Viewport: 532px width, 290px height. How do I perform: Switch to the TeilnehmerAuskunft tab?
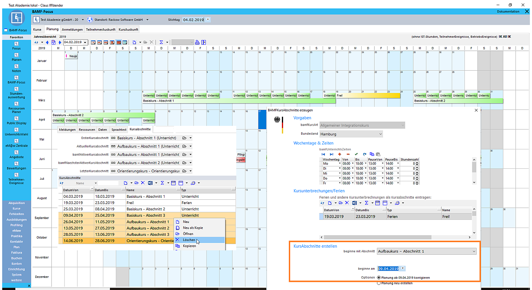(101, 29)
